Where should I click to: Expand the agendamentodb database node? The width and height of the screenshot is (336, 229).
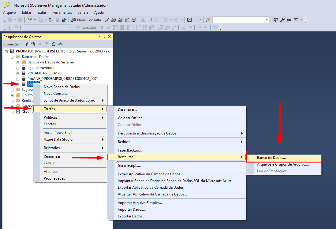coord(18,68)
